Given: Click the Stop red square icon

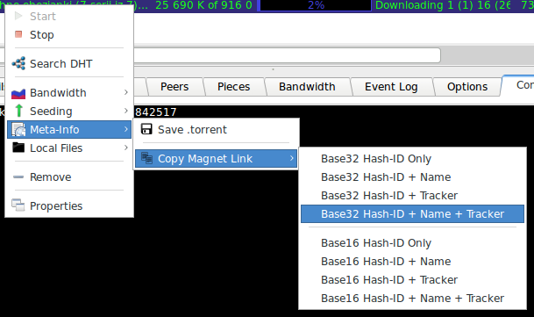Looking at the screenshot, I should [18, 34].
